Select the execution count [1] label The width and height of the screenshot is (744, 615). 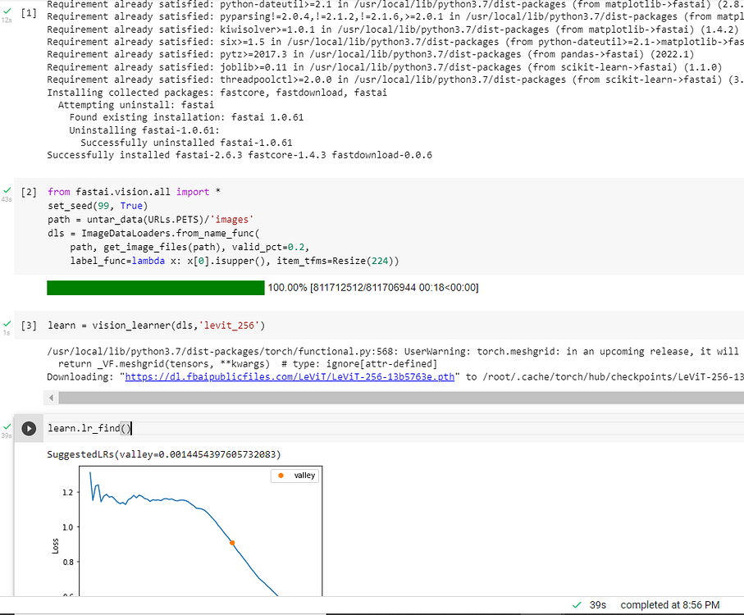point(28,12)
